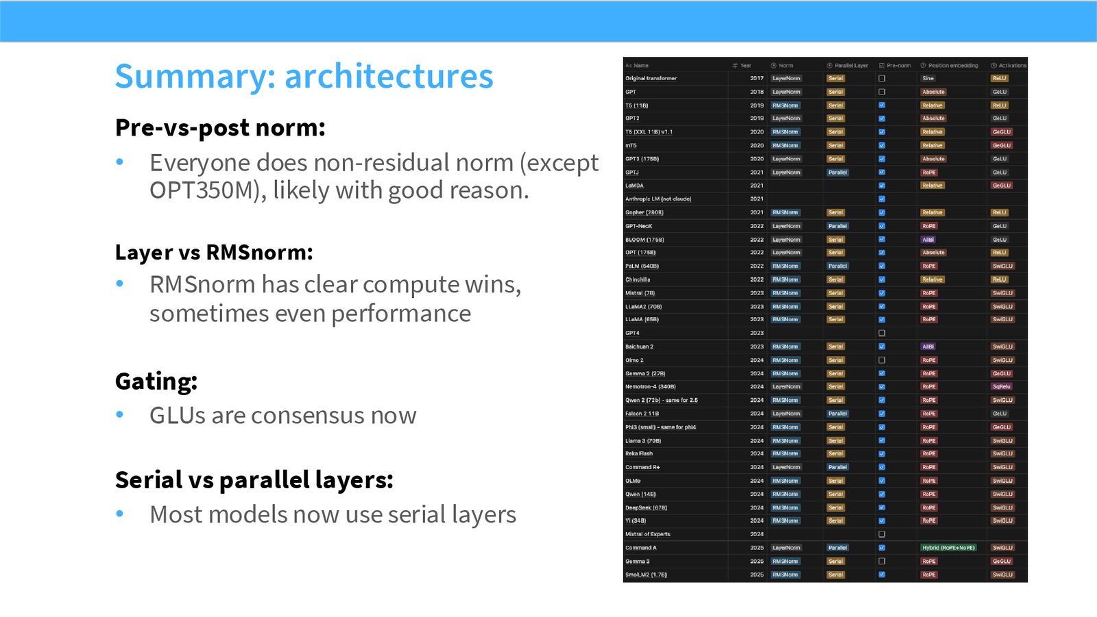Viewport: 1097px width, 617px height.
Task: Click the "Llama 3 (70B)" name cell
Action: 643,441
